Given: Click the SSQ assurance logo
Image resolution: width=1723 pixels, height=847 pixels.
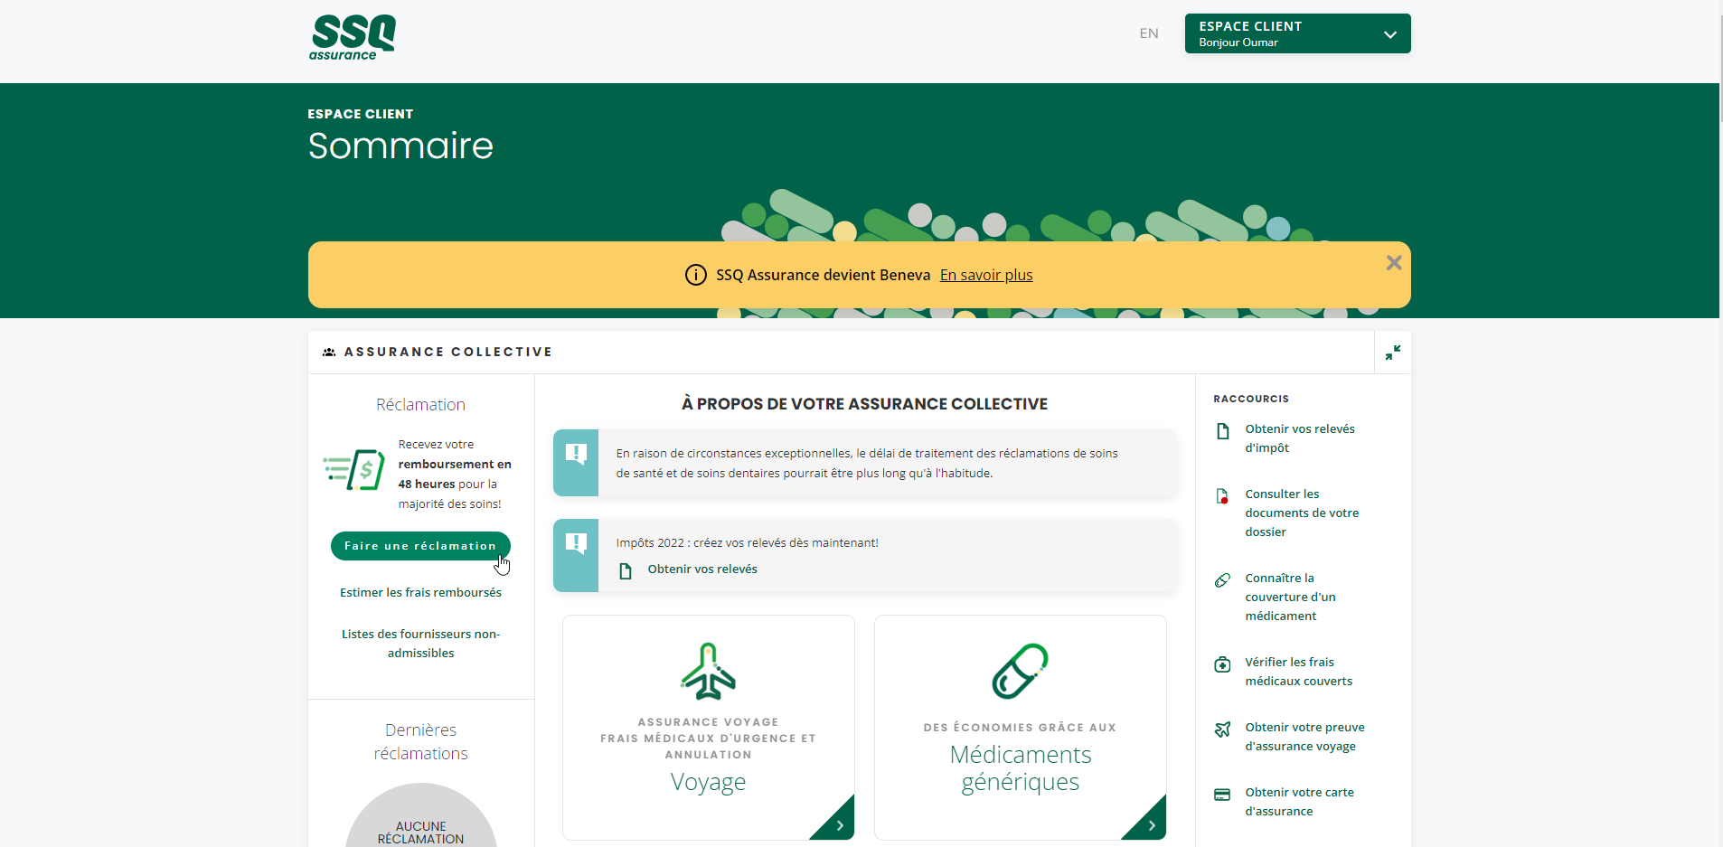Looking at the screenshot, I should tap(353, 38).
